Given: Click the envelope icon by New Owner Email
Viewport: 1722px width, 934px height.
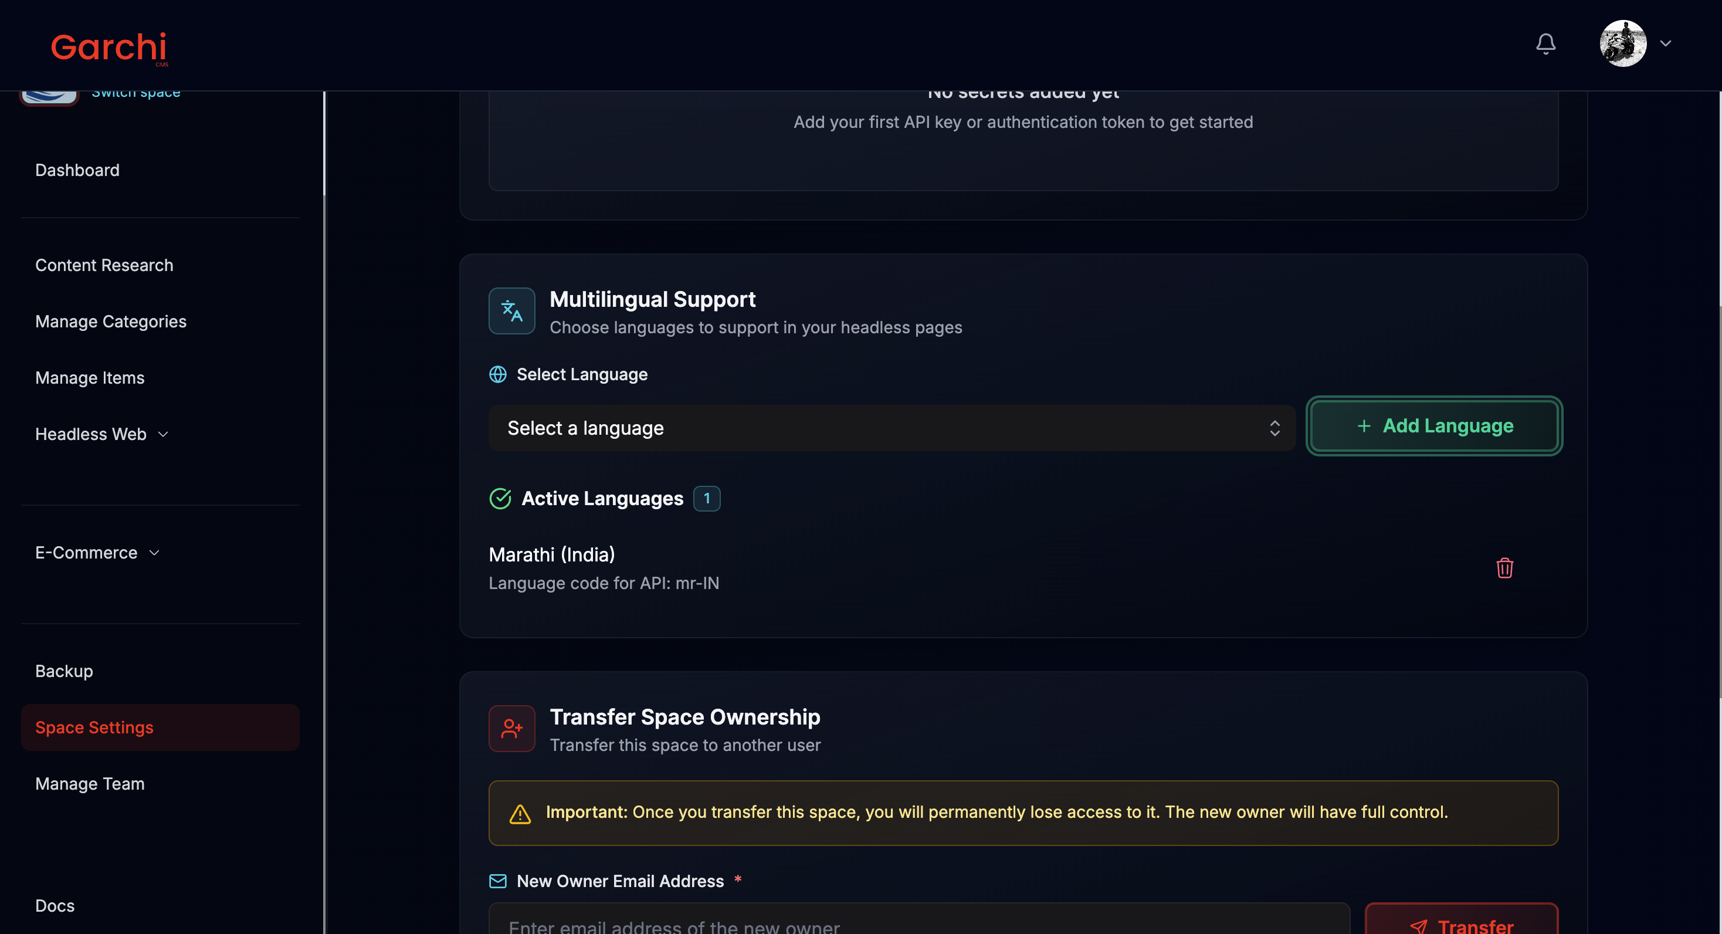Looking at the screenshot, I should (x=497, y=881).
